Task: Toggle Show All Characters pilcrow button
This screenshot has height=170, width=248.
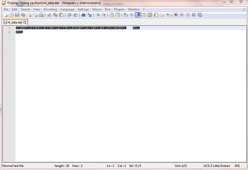Action: [132, 15]
